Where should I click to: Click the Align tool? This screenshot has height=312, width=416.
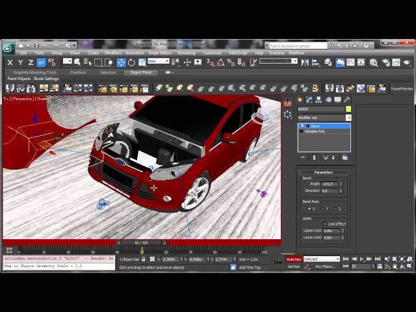(316, 62)
